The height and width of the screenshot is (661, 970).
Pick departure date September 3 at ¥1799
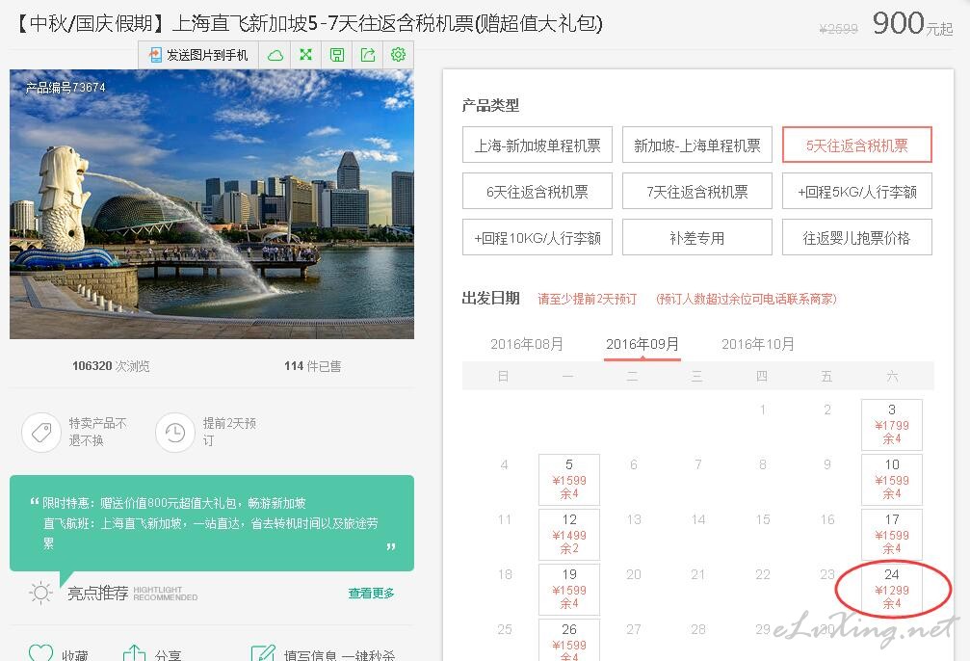pos(891,425)
